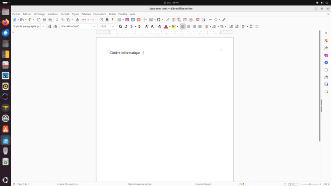Open the Édition menu
The height and width of the screenshot is (186, 331).
pos(27,14)
